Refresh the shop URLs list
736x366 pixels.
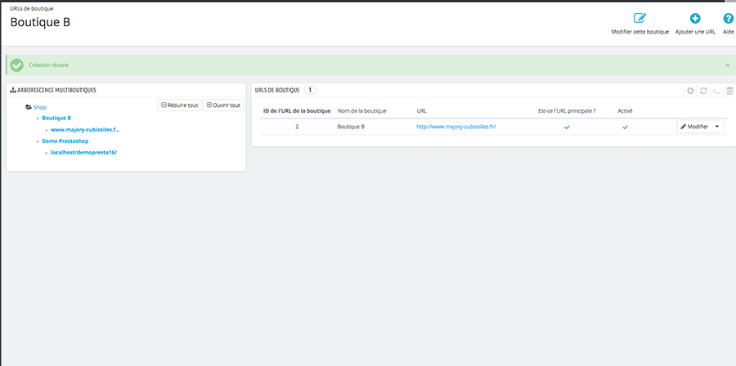pyautogui.click(x=703, y=91)
